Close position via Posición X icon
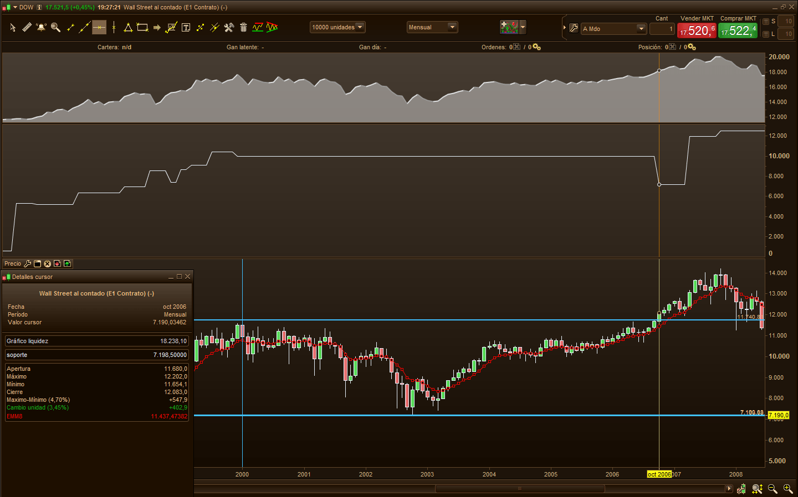 [x=672, y=47]
